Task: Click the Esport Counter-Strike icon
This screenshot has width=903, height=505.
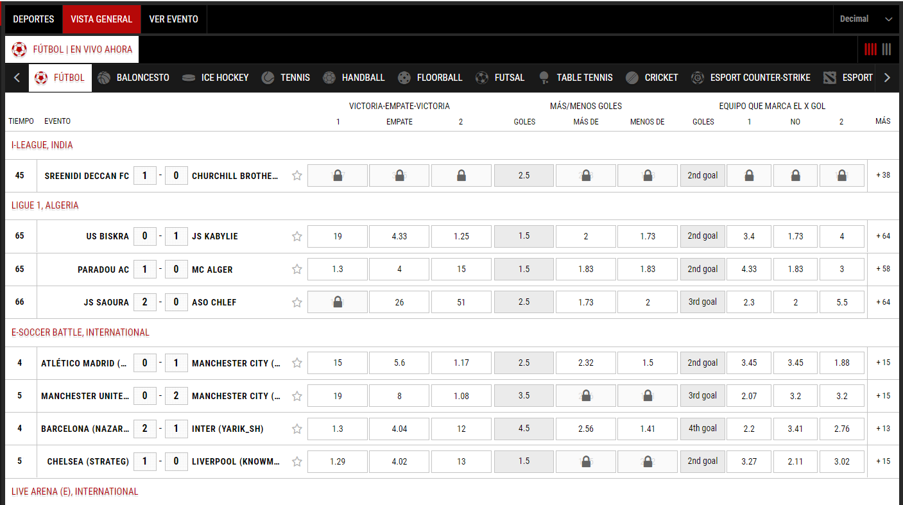Action: pos(698,78)
